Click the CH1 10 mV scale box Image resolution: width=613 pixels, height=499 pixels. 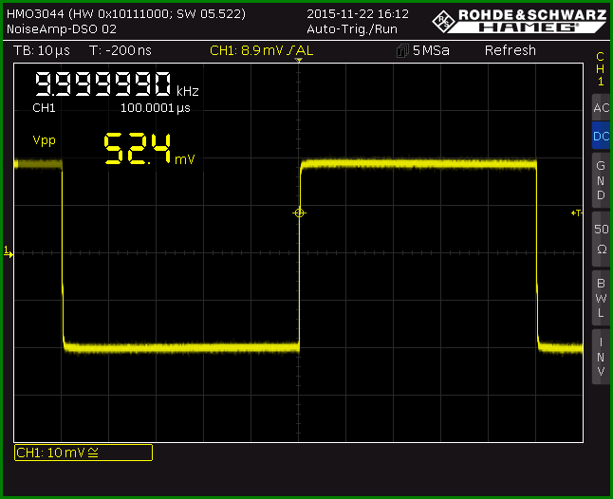[x=84, y=453]
